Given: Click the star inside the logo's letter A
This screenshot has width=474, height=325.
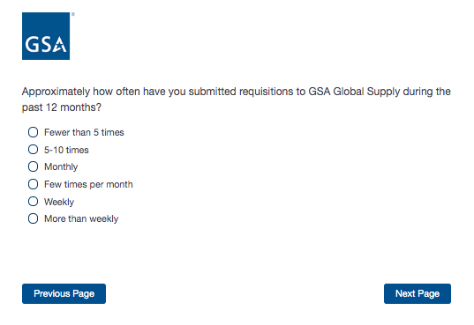Looking at the screenshot, I should pos(59,47).
